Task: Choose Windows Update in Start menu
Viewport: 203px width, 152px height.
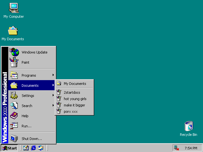Action: (x=35, y=52)
